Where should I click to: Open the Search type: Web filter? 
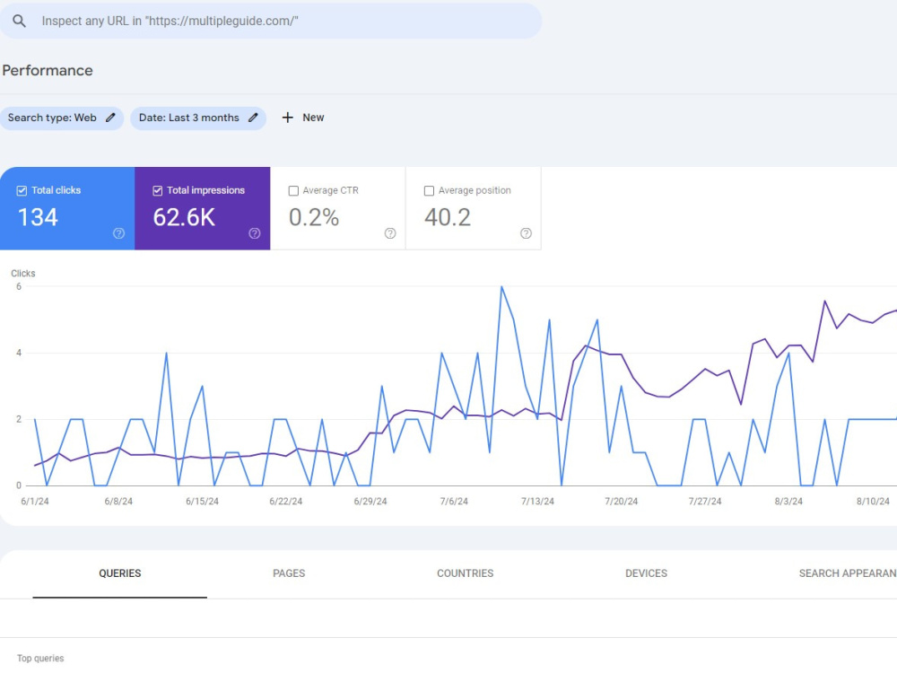(x=61, y=118)
